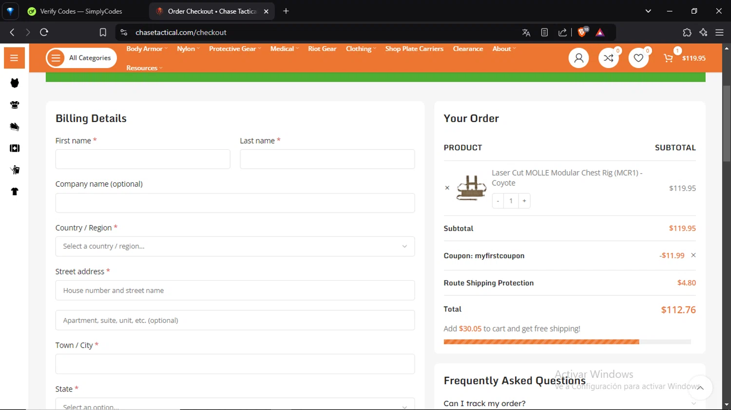Click the cart total $119.95 in header
This screenshot has width=731, height=410.
pyautogui.click(x=694, y=58)
